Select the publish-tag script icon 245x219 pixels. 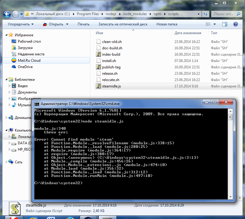(98, 67)
